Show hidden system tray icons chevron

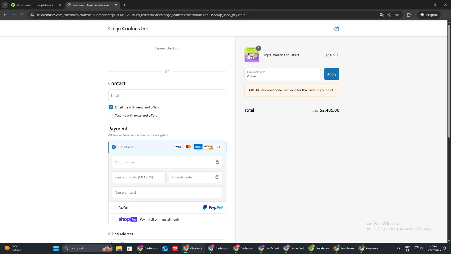(x=399, y=248)
